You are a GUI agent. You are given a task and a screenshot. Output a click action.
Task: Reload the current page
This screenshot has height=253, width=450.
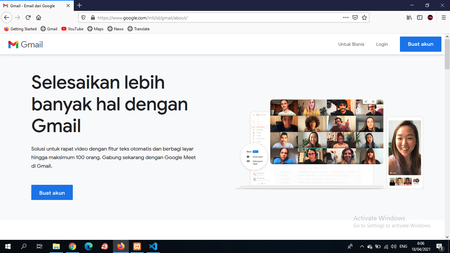click(x=28, y=17)
